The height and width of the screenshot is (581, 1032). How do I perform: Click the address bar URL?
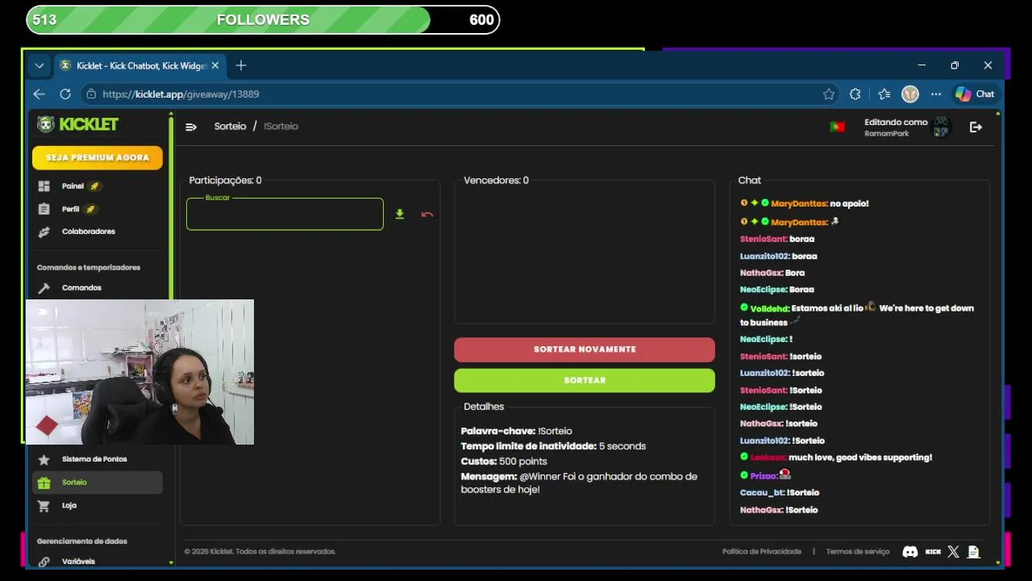click(x=181, y=94)
